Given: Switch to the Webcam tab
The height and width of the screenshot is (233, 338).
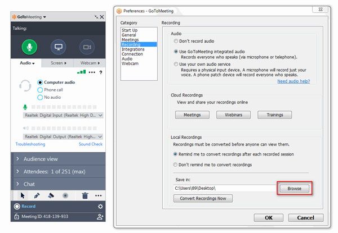Looking at the screenshot, I should 90,63.
